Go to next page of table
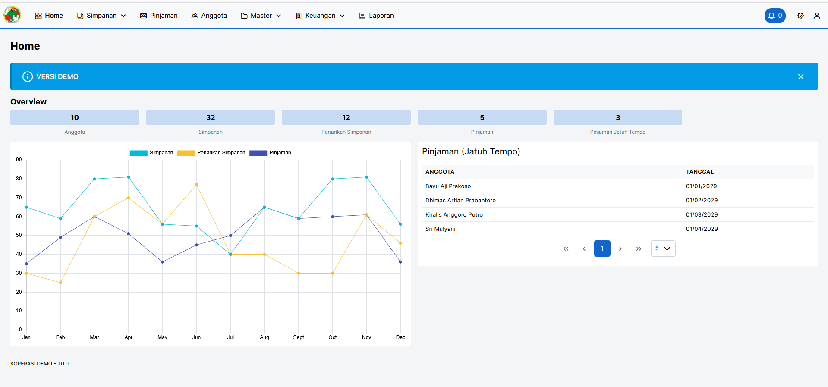 click(620, 249)
